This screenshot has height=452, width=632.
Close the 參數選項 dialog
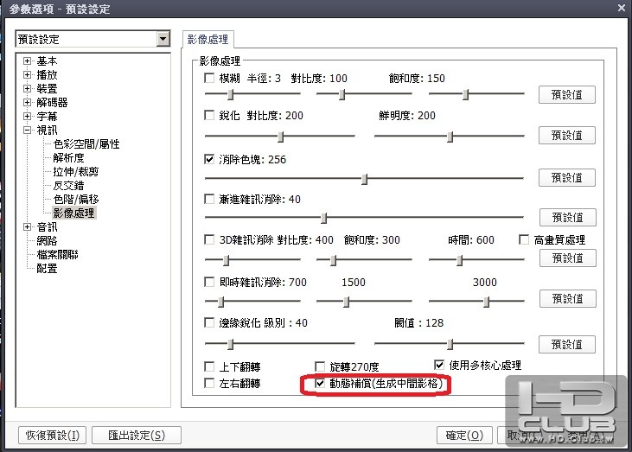click(x=622, y=8)
